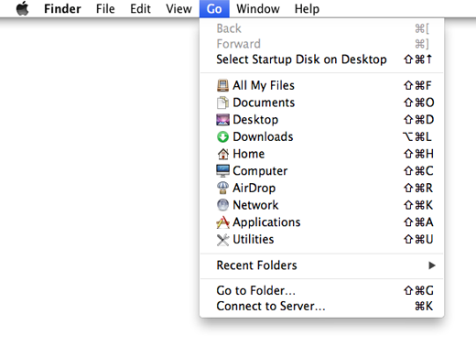
Task: Click the Home house icon
Action: click(x=223, y=154)
